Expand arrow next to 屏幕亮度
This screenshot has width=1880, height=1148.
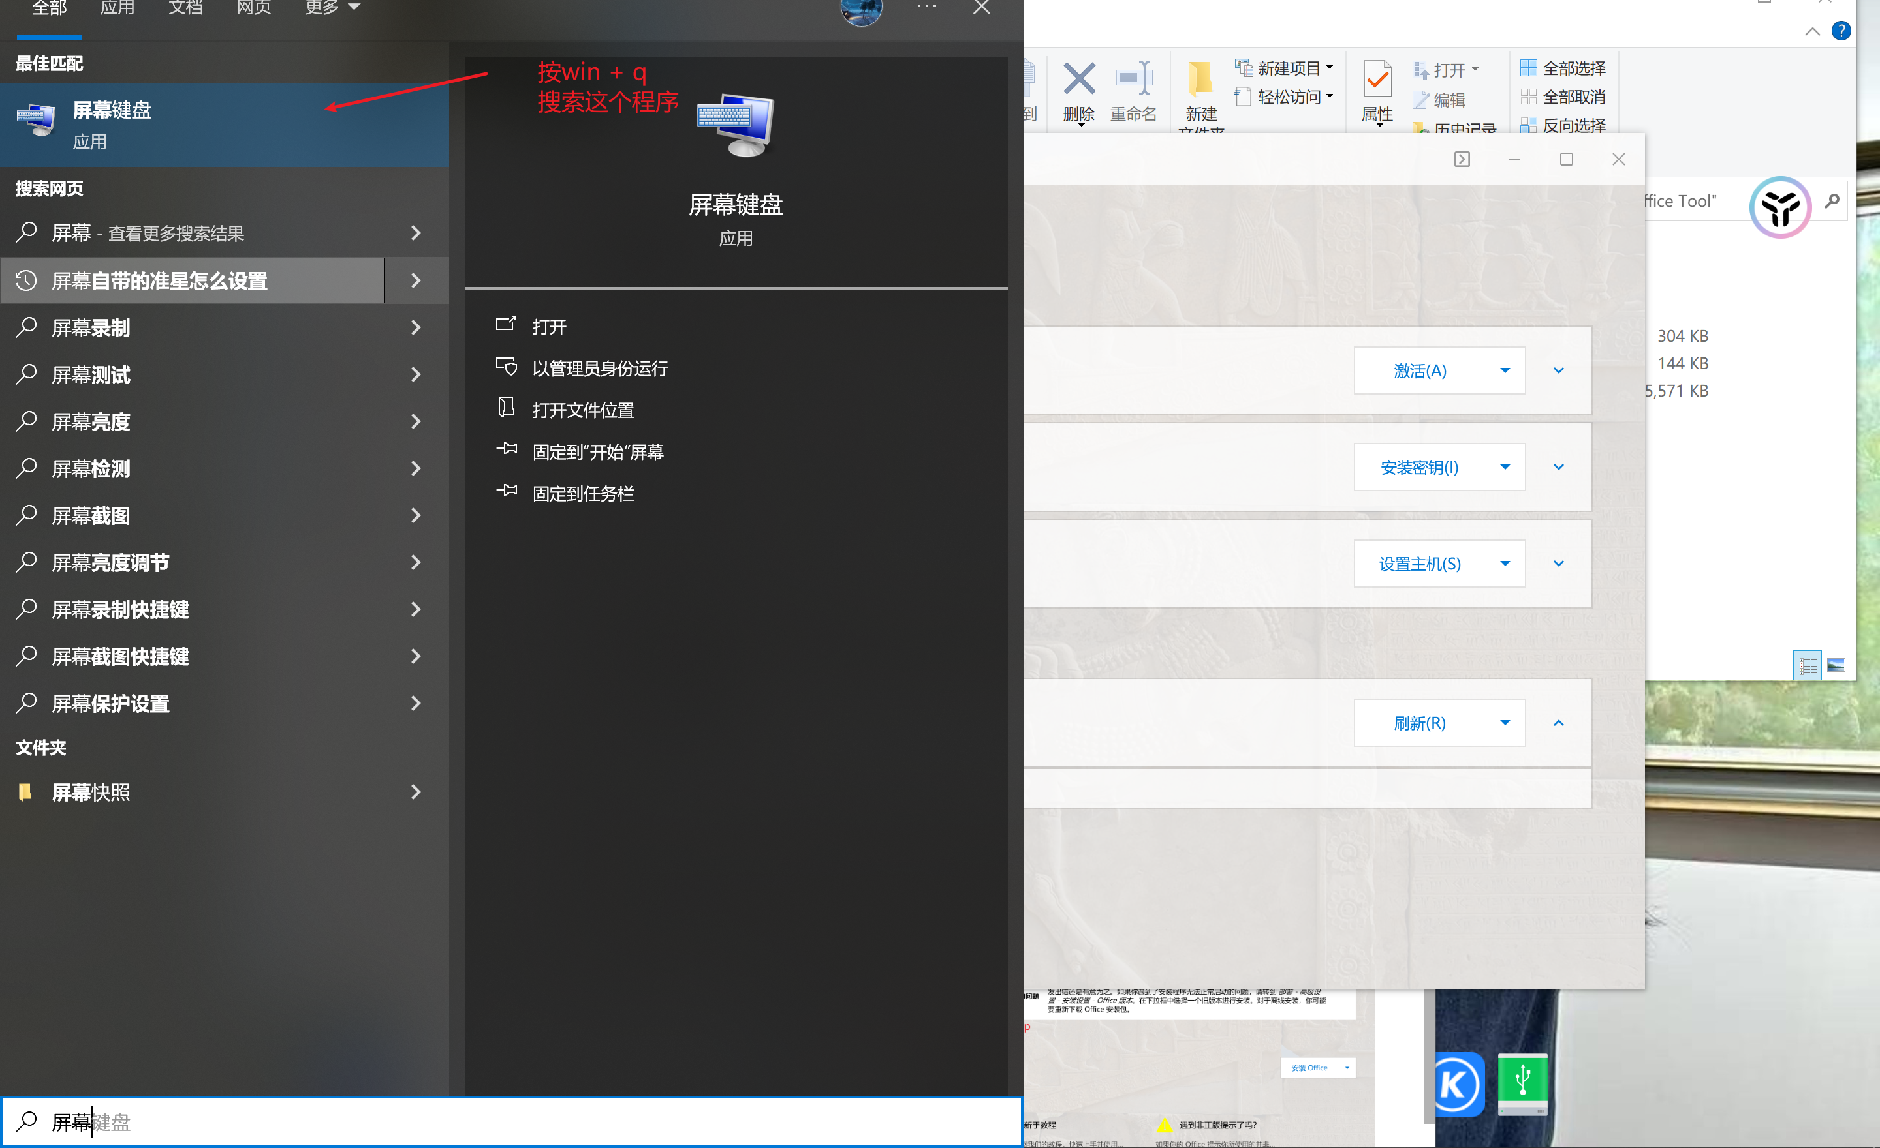point(416,421)
